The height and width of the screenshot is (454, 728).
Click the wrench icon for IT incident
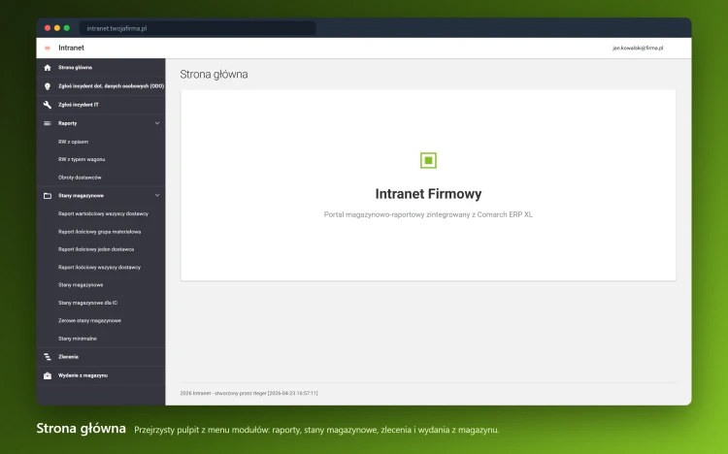(x=48, y=105)
